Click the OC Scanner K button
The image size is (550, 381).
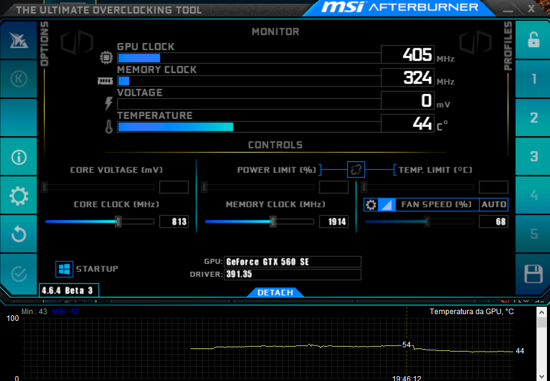click(x=18, y=79)
